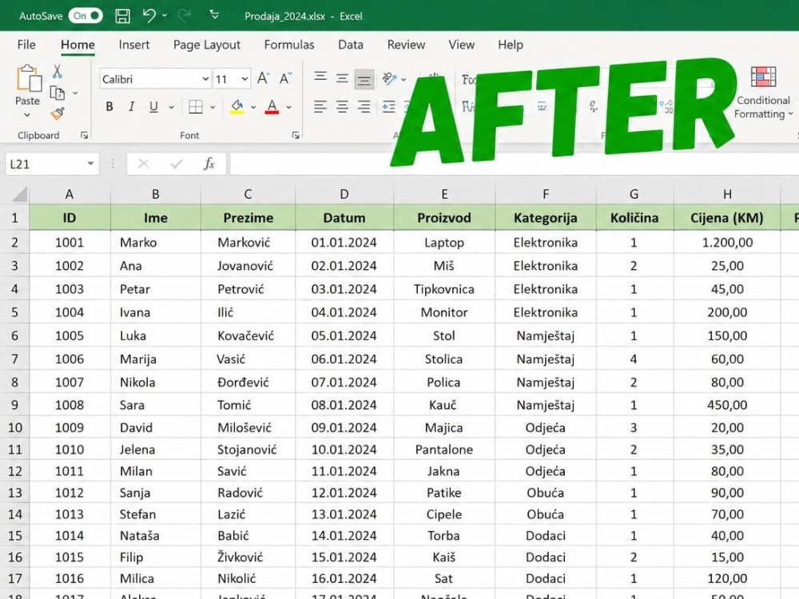The image size is (799, 599).
Task: Decrease font size with small A
Action: pyautogui.click(x=286, y=78)
